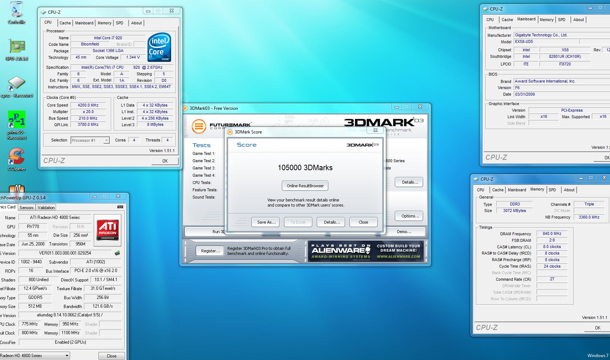Click the QPI Link 3780.0 MHz value
610x360 pixels.
pos(88,125)
